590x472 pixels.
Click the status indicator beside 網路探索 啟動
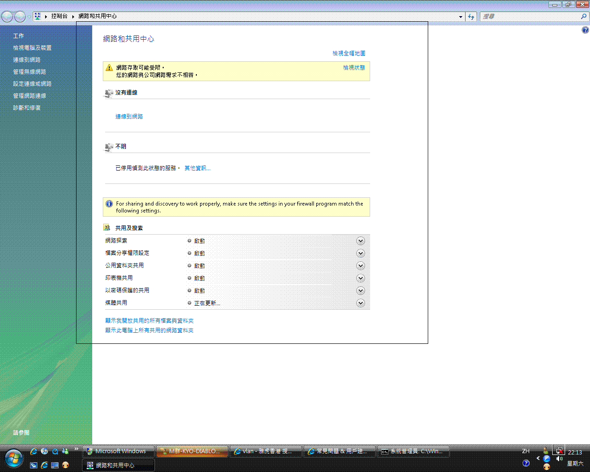click(x=189, y=240)
